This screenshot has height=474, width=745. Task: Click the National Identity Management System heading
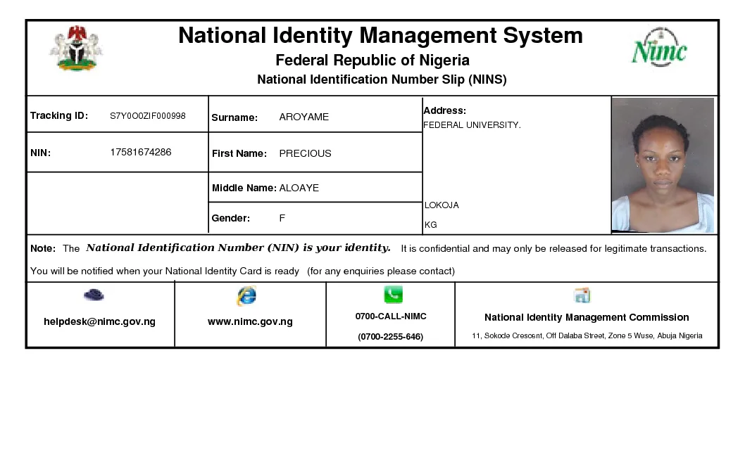click(x=380, y=35)
